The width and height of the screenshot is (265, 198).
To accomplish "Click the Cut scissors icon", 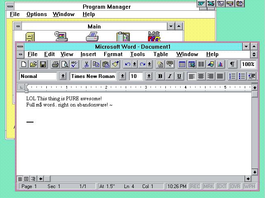I will tap(86, 64).
